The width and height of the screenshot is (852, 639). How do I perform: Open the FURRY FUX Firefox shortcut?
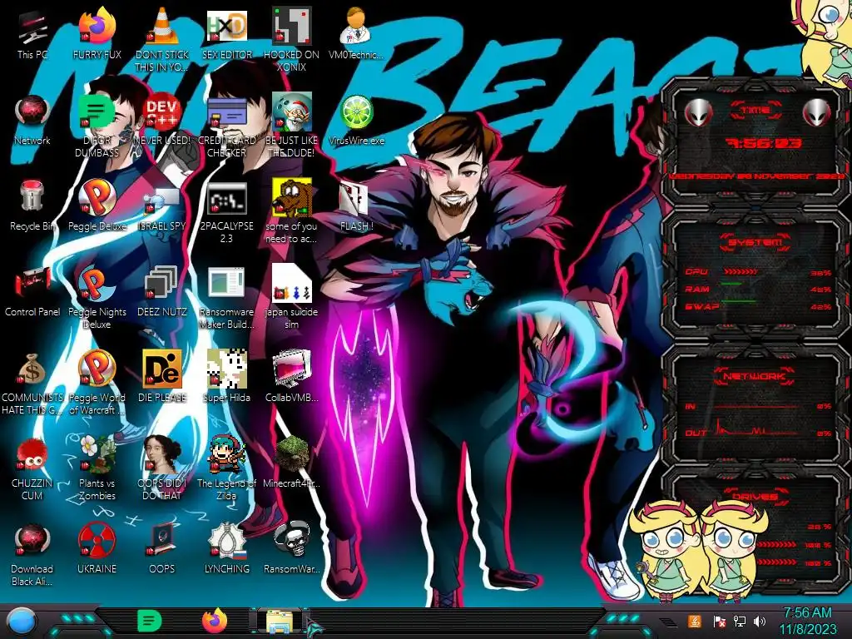coord(97,35)
